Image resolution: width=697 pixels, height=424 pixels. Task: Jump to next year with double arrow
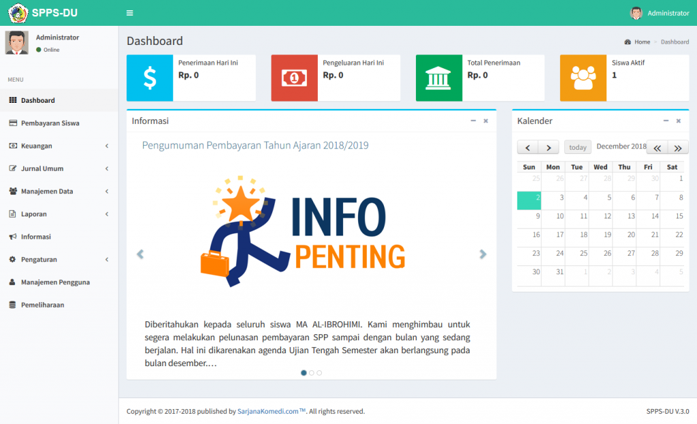pyautogui.click(x=678, y=148)
